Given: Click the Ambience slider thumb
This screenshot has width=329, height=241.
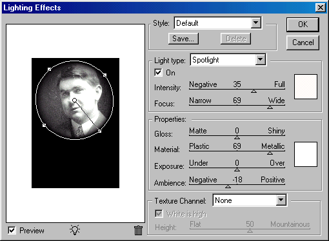Looking at the screenshot, I should (x=228, y=186).
